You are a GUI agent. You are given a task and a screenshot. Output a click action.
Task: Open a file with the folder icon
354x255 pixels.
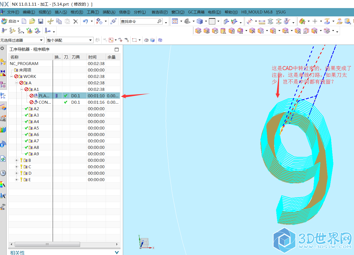32,21
